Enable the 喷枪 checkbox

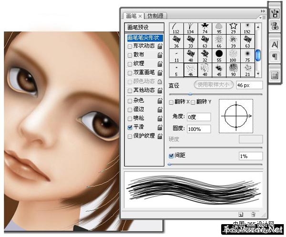click(130, 119)
